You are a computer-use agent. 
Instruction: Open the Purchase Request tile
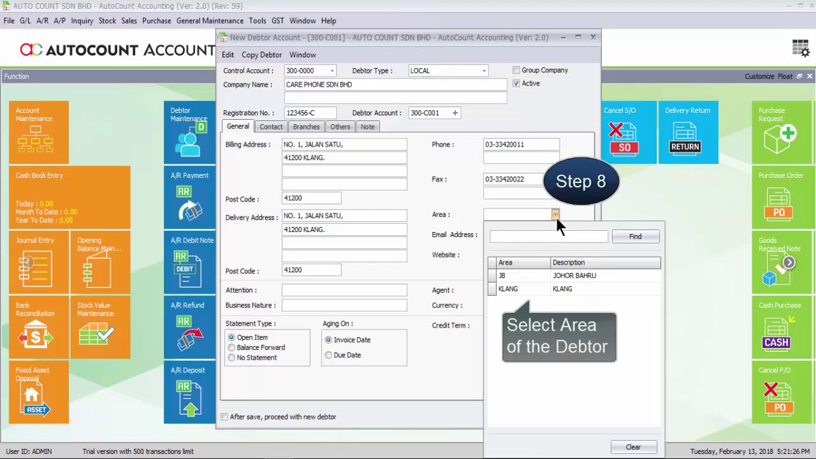pyautogui.click(x=782, y=132)
